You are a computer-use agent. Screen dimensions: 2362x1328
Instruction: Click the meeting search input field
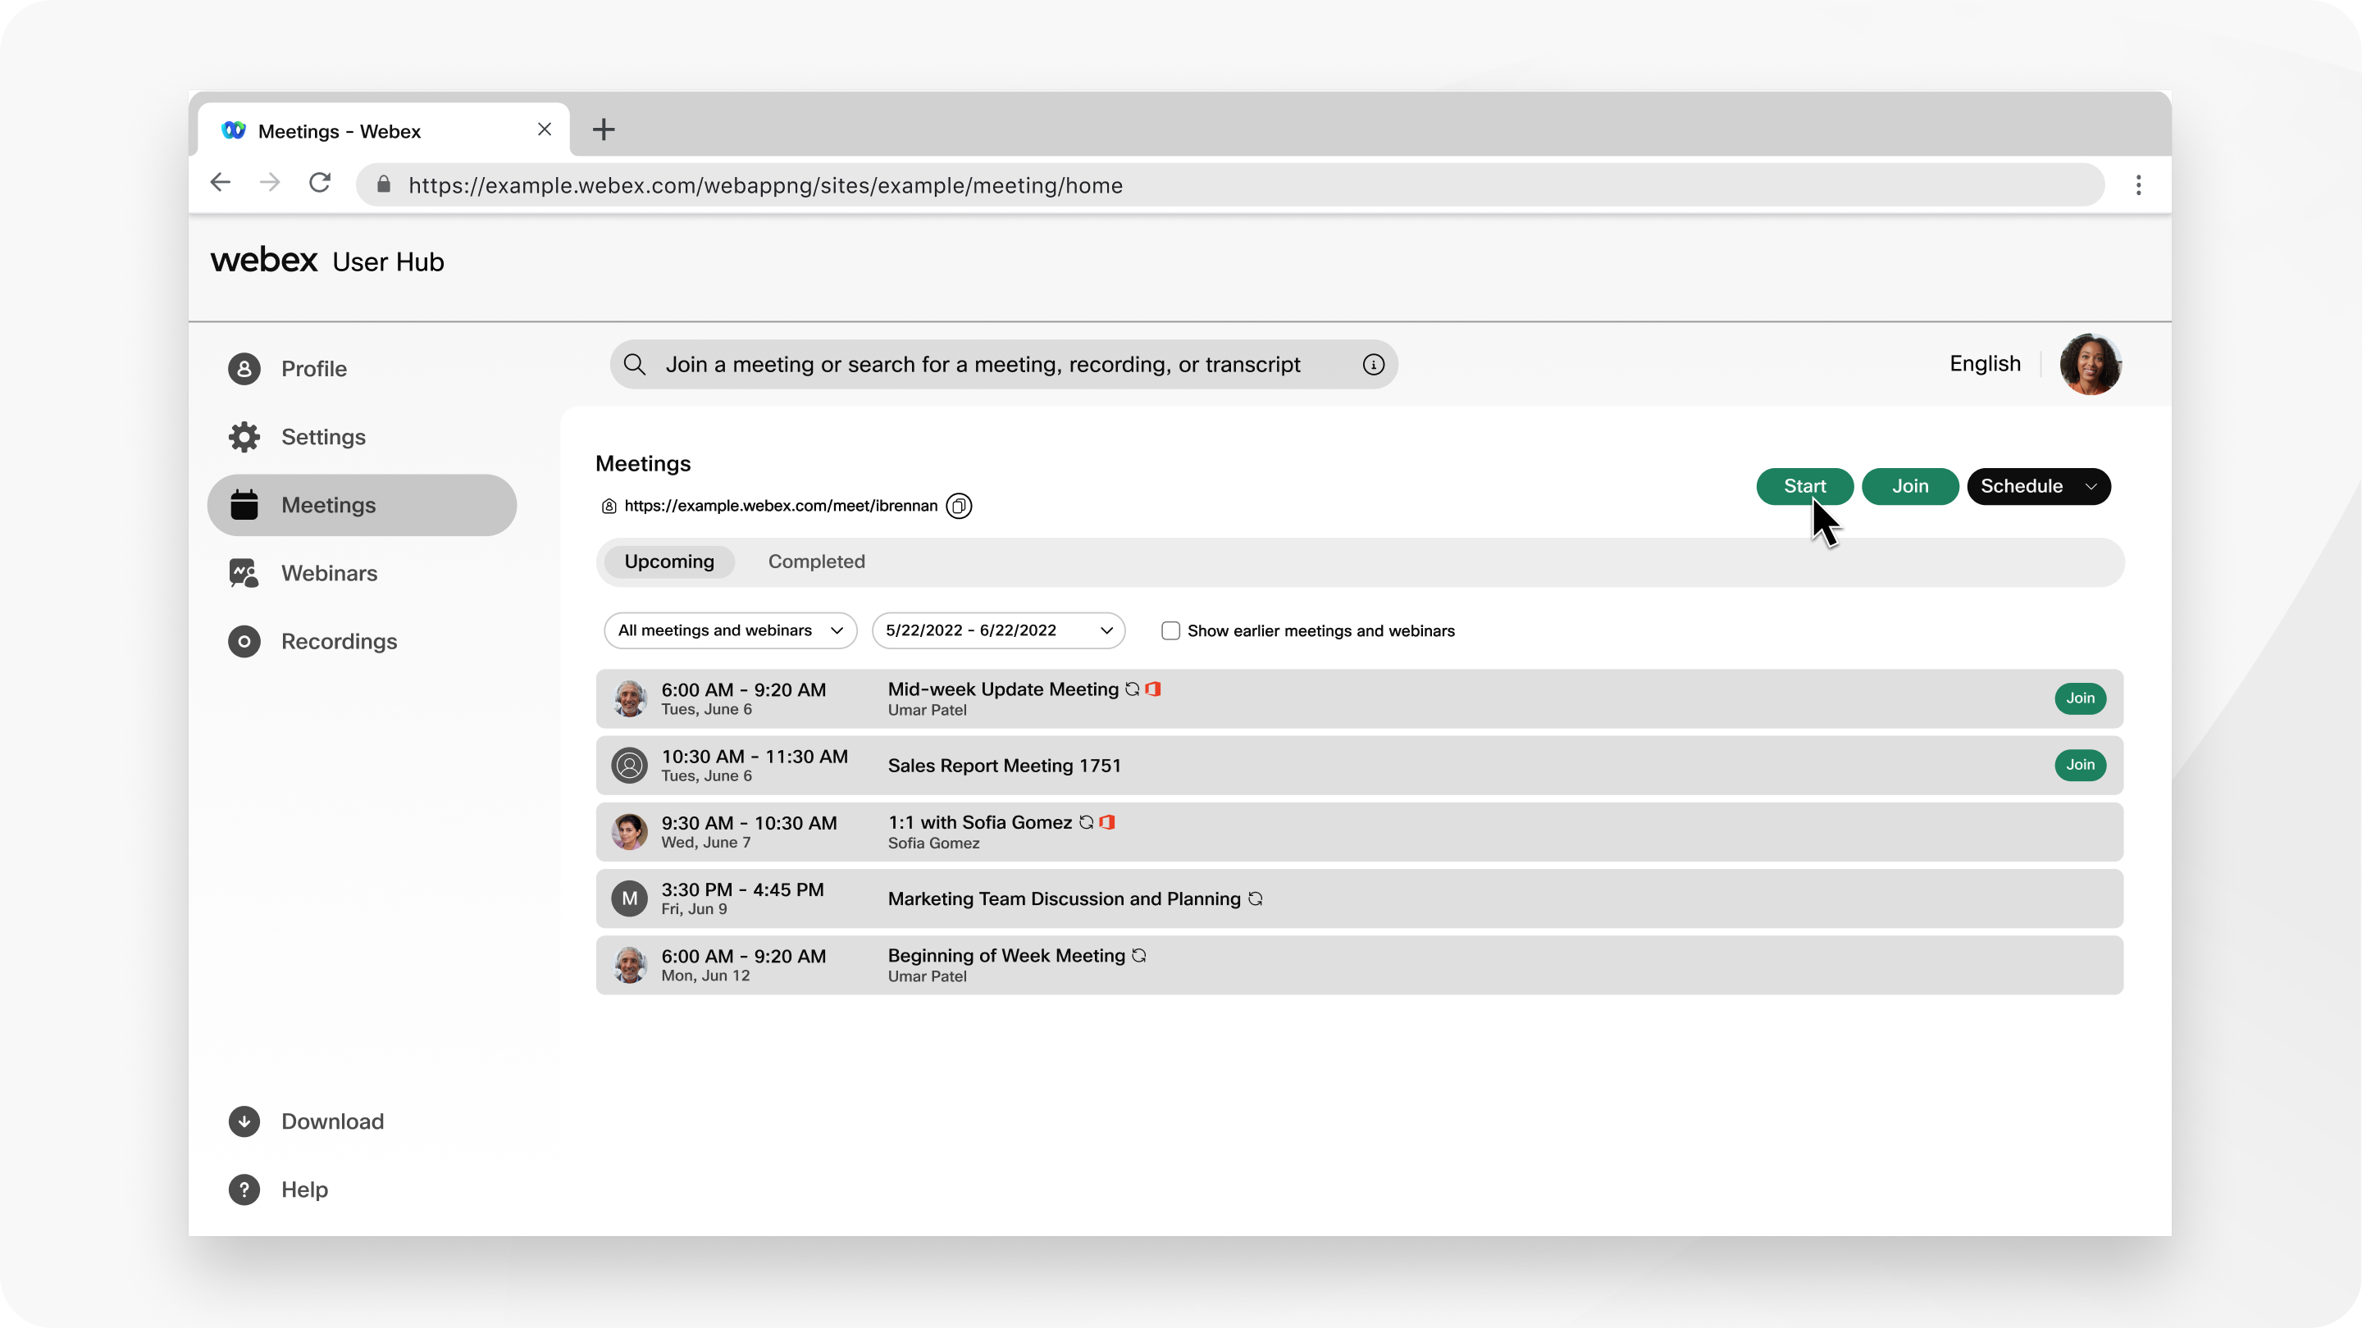1002,363
